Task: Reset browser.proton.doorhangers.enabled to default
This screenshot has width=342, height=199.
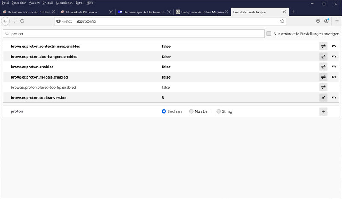Action: point(334,56)
